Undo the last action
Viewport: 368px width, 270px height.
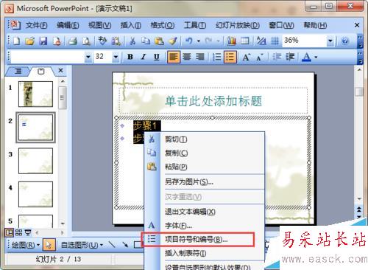coord(189,41)
